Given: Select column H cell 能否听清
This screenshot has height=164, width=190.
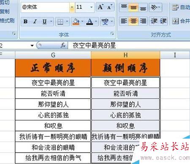Looking at the screenshot, I should [125, 93].
